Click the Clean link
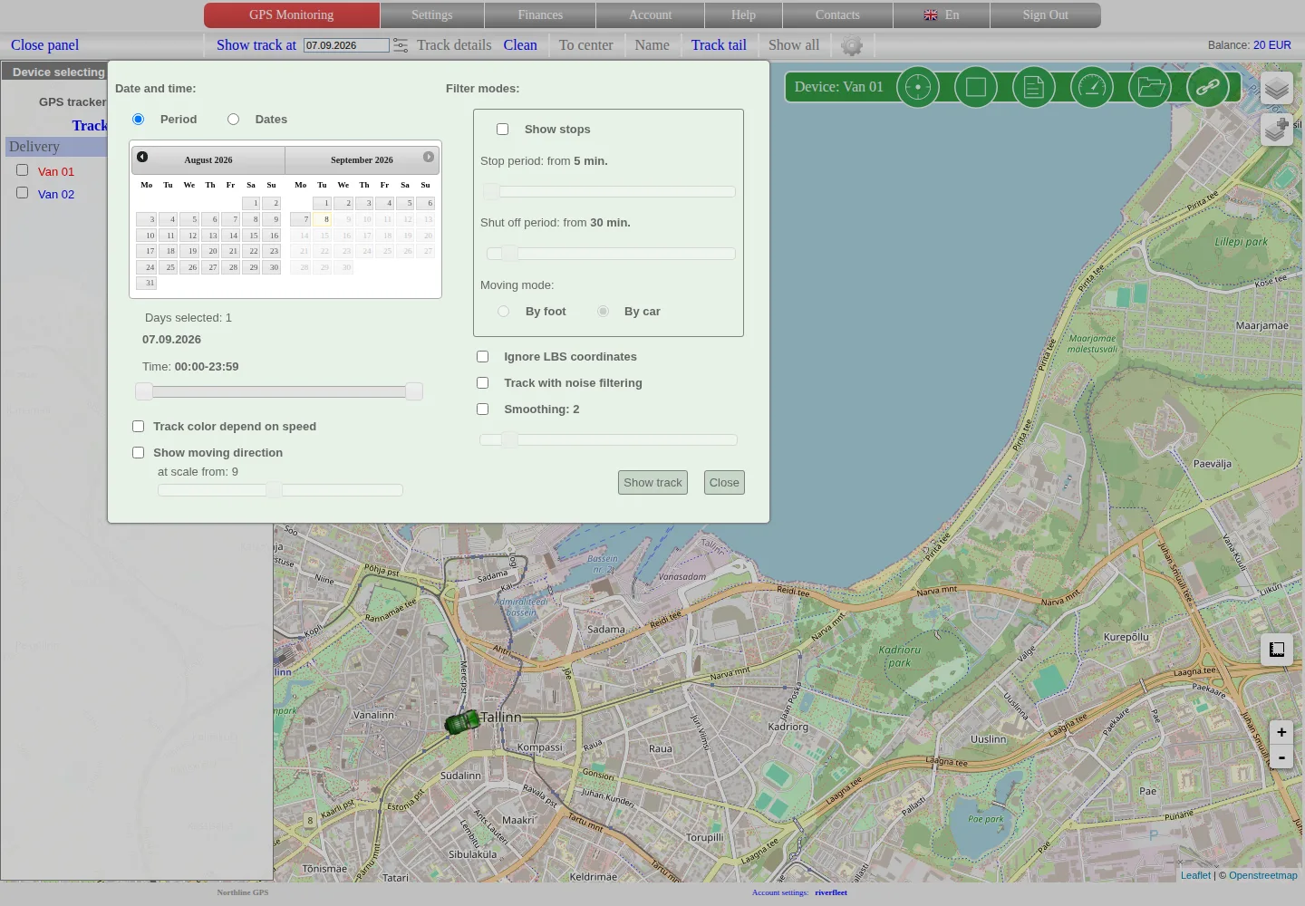The height and width of the screenshot is (906, 1305). [x=520, y=45]
